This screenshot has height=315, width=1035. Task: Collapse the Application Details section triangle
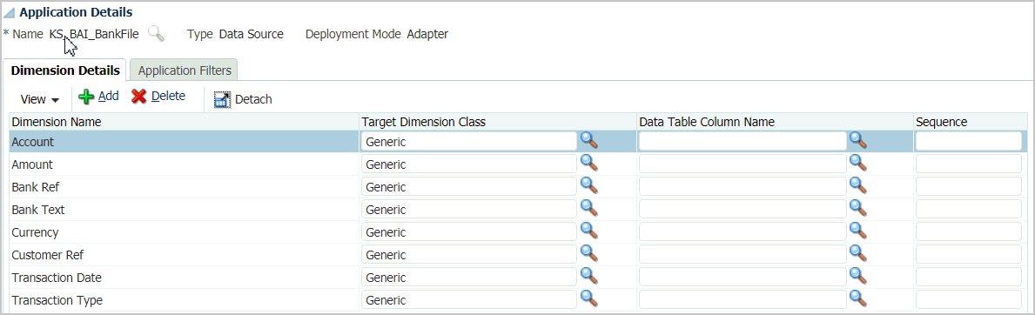pyautogui.click(x=10, y=12)
